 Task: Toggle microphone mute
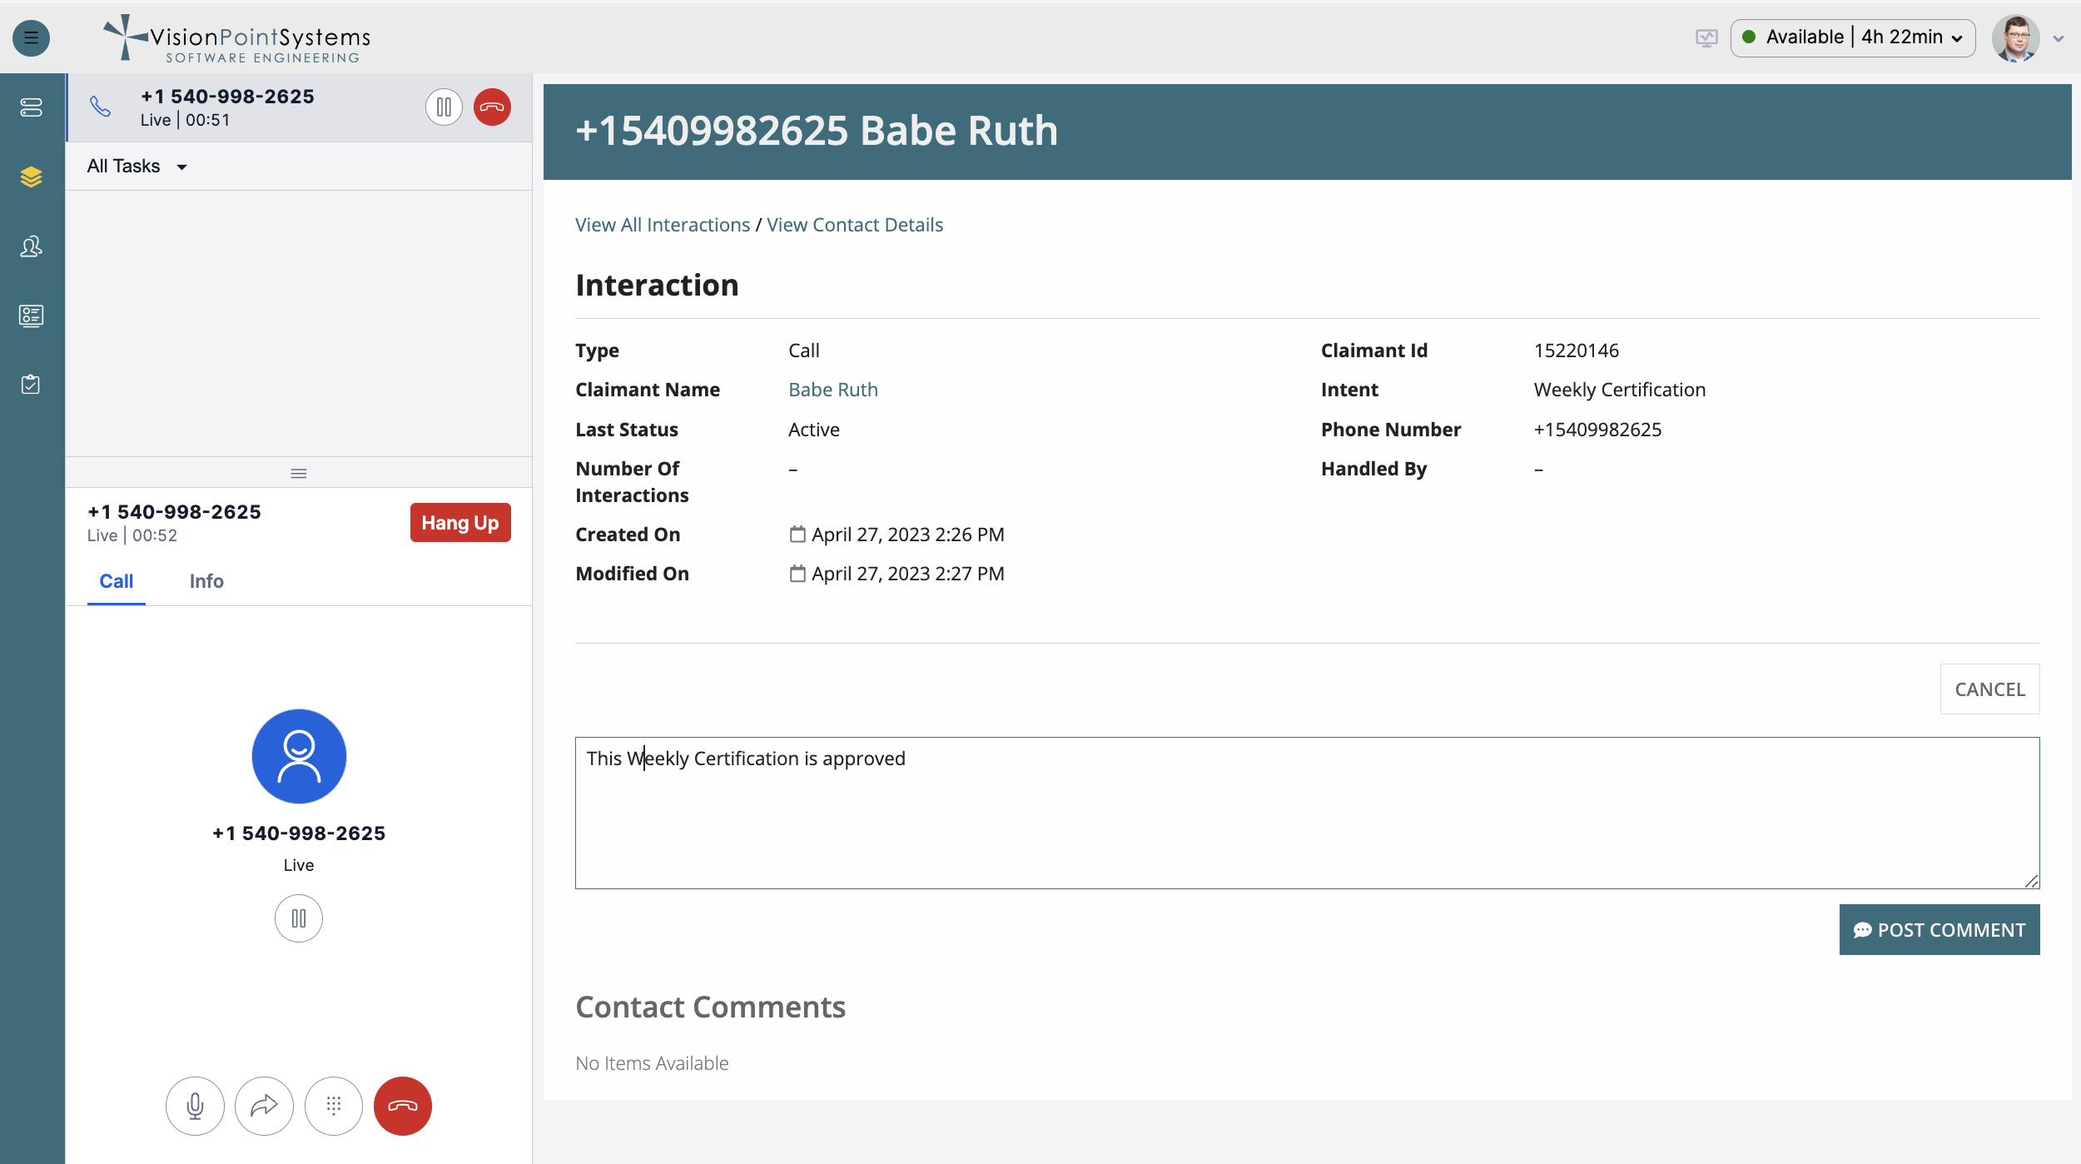pyautogui.click(x=195, y=1106)
